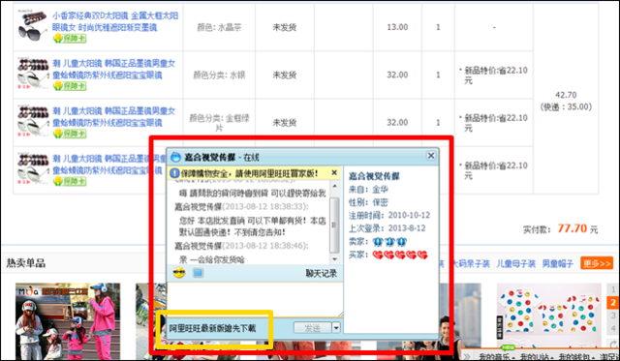Expand the dropdown arrow next to 发送
This screenshot has height=361, width=620.
tap(336, 328)
